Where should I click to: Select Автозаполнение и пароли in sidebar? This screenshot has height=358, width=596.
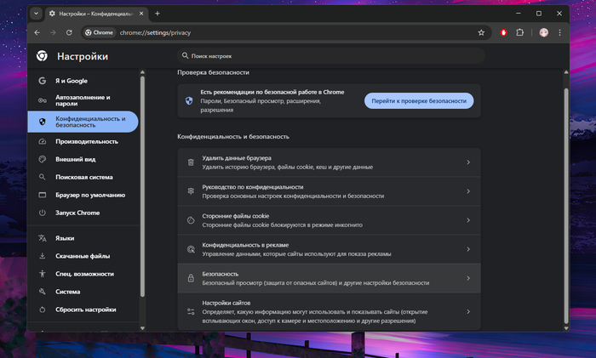[x=85, y=100]
